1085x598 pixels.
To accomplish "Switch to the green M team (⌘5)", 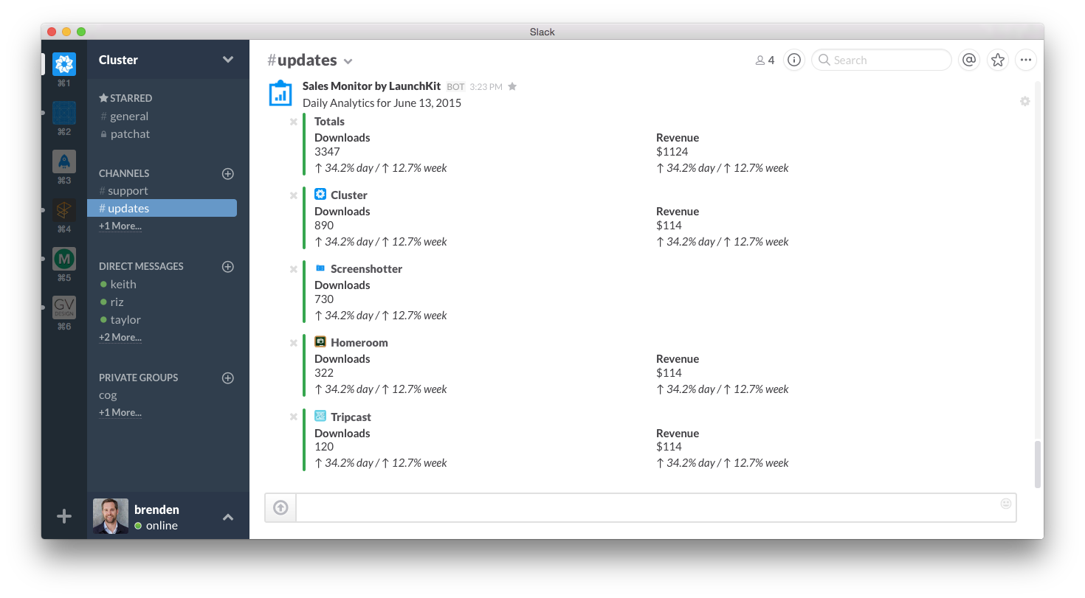I will point(64,259).
